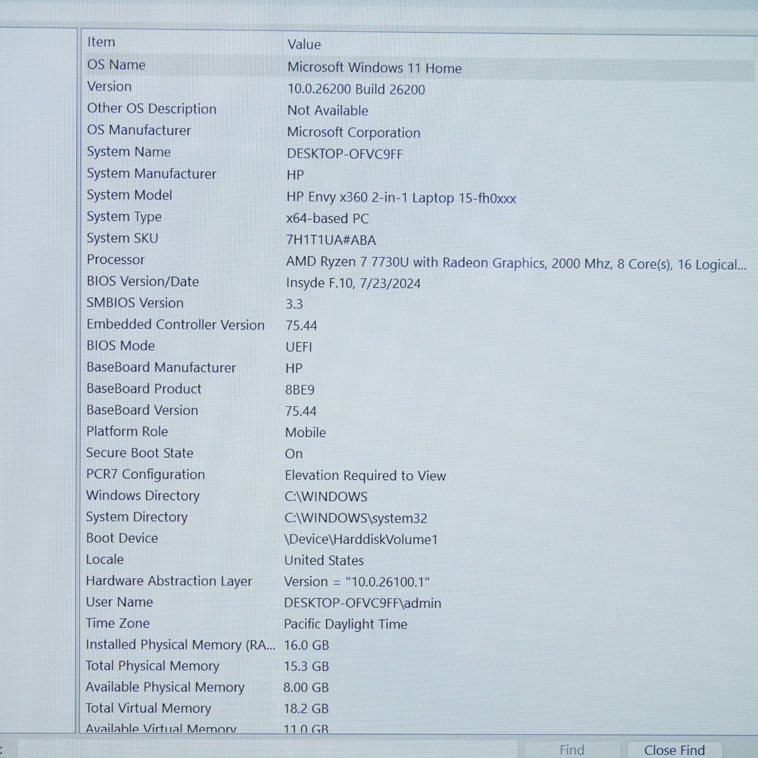Screen dimensions: 758x758
Task: Click the "BaseBoard Product" label
Action: [144, 389]
